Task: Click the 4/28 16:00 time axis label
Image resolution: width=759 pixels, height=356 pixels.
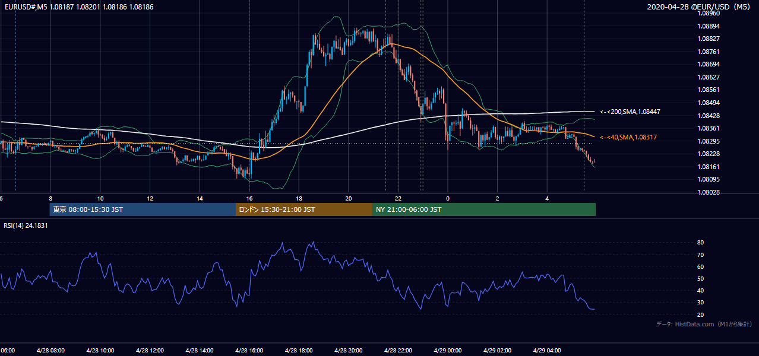Action: click(x=249, y=350)
